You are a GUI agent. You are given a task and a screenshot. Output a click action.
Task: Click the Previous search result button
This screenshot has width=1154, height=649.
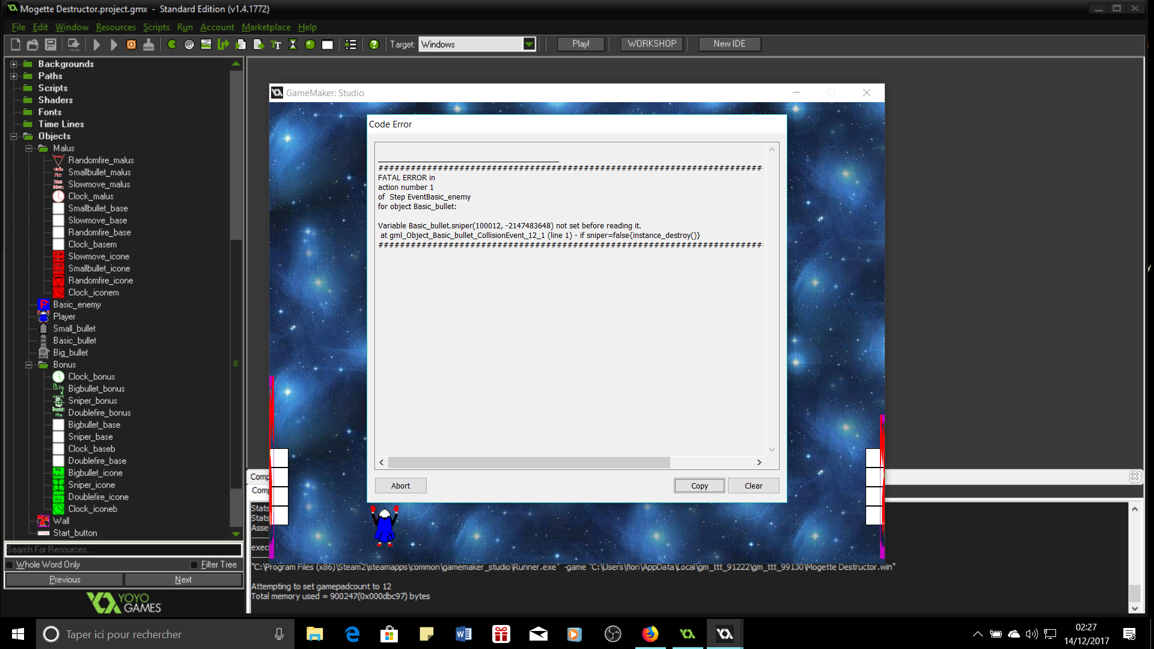pos(64,580)
